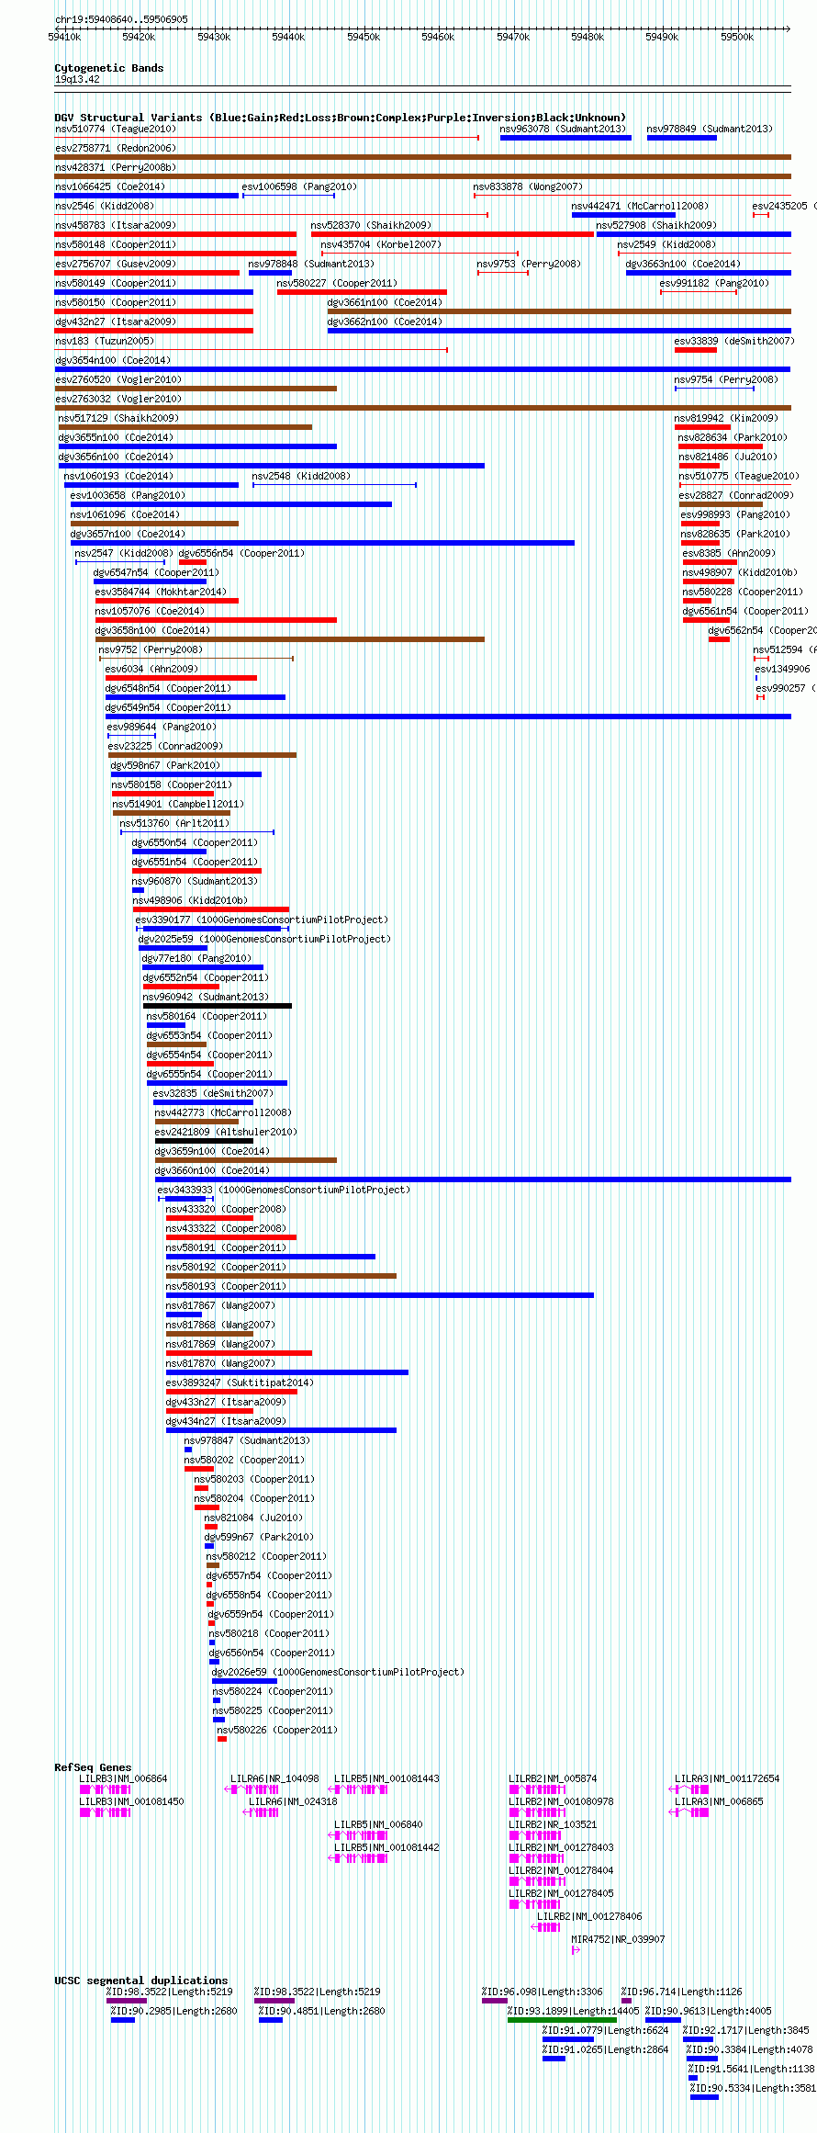This screenshot has width=817, height=2133.
Task: Click gene label LILRB3|NM_006864
Action: [124, 1779]
